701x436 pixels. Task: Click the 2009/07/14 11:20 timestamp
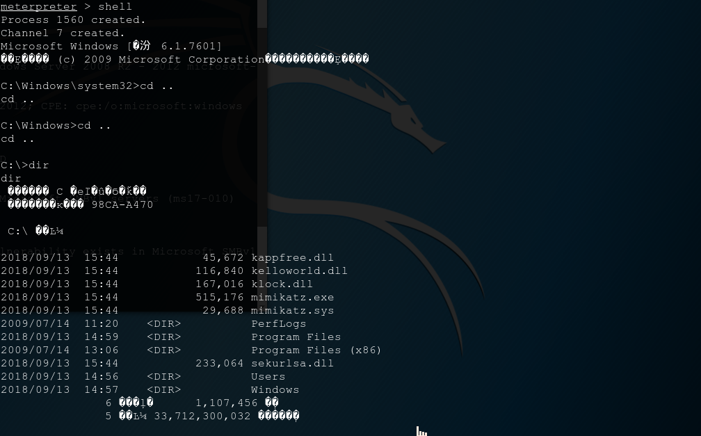click(60, 324)
